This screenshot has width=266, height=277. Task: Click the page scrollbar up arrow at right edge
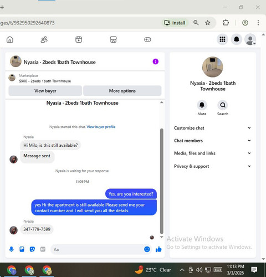pyautogui.click(x=263, y=34)
